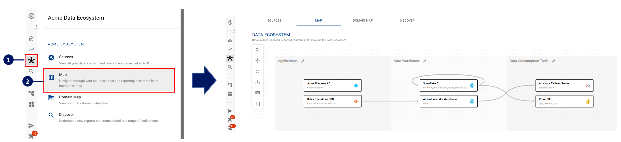This screenshot has height=142, width=621.
Task: Click the center-map arrows icon in map toolbar
Action: point(257,61)
